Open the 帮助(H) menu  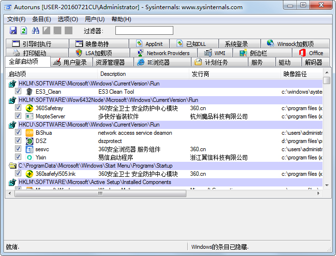point(121,19)
